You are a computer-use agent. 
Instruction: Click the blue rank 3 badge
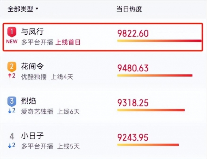(x=12, y=101)
